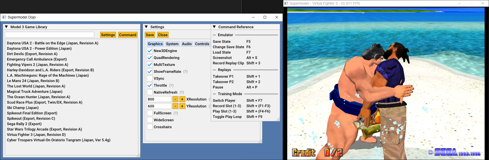This screenshot has height=160, width=489.
Task: Decrease XResolution with the minus button
Action: (175, 99)
